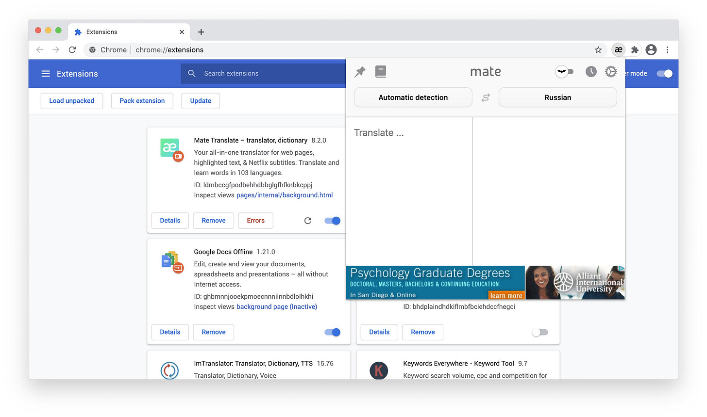Swap the source and target languages
Viewport: 707px width, 417px height.
pos(486,97)
